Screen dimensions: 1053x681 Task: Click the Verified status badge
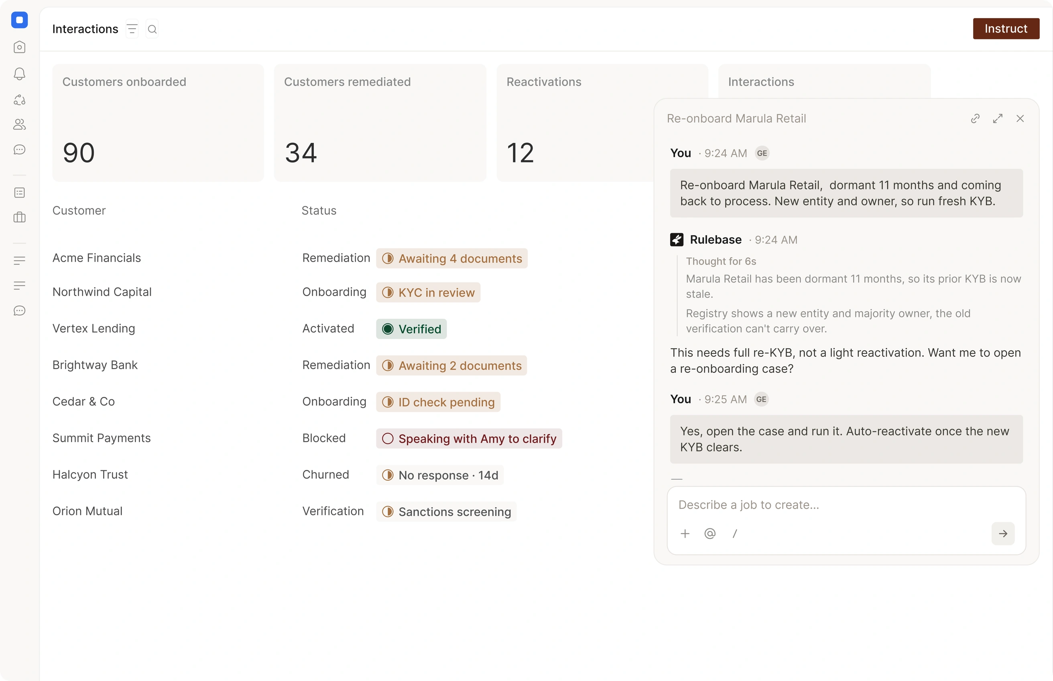[x=411, y=329]
